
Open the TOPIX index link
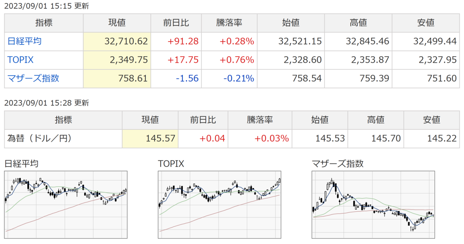click(x=20, y=60)
